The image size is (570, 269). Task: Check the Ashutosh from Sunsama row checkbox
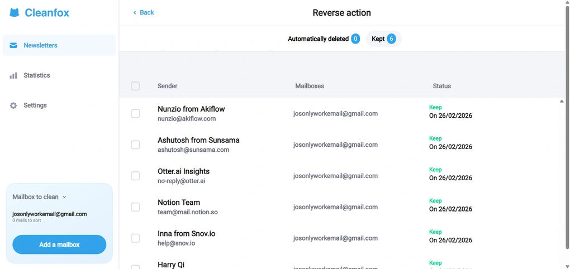coord(135,145)
